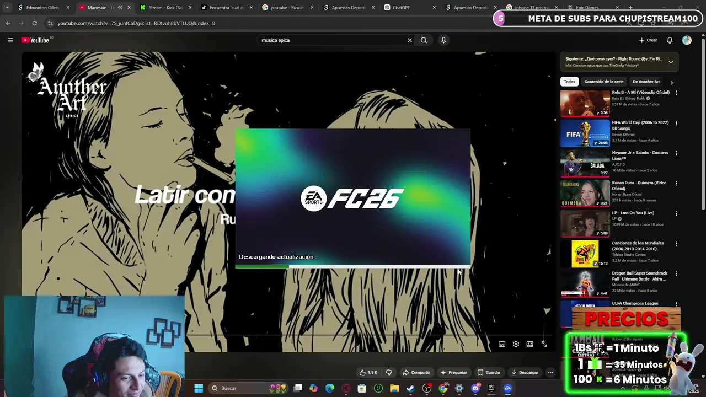
Task: Toggle theater mode in player
Action: point(529,344)
